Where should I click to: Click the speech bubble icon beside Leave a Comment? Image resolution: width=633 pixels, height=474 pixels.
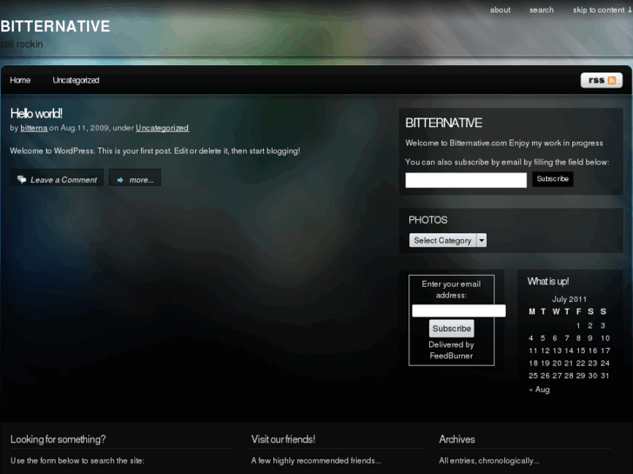coord(22,179)
